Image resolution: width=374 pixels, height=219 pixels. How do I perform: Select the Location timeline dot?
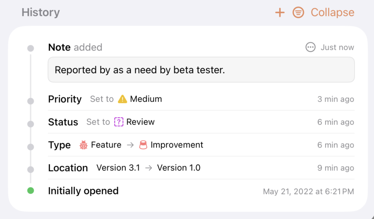pos(31,170)
